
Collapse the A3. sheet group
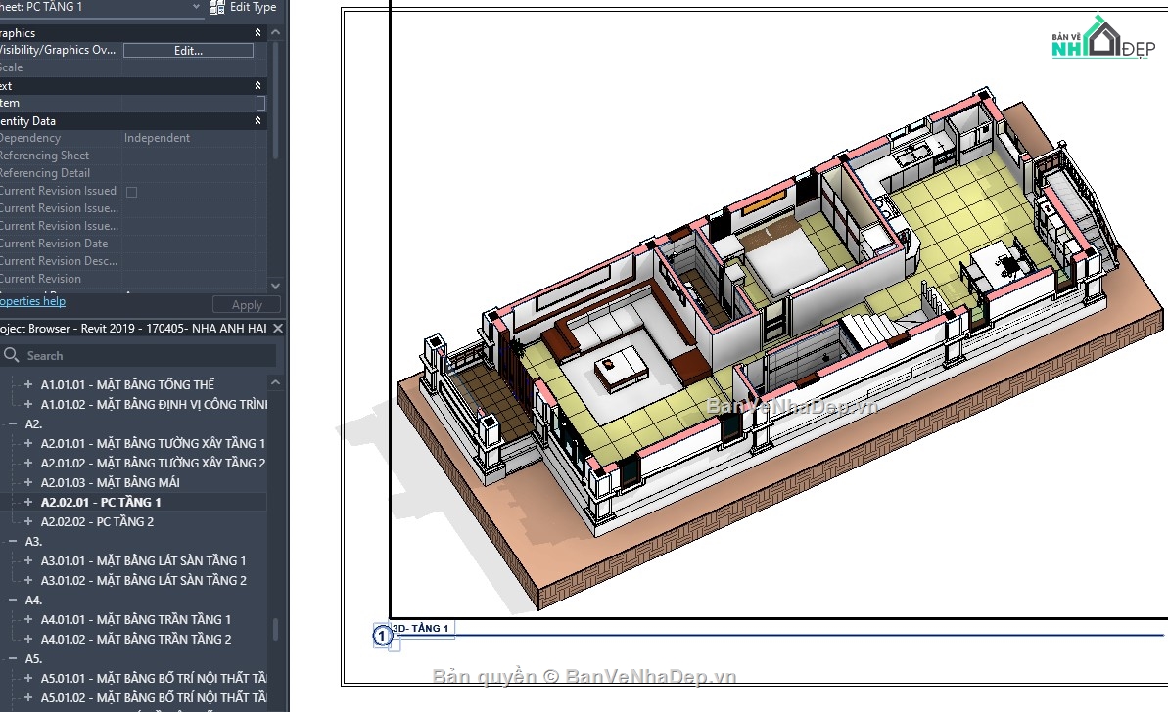tap(13, 542)
